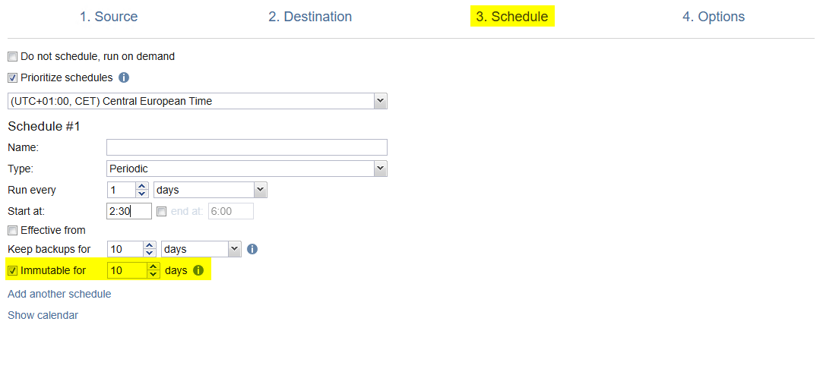
Task: Click info icon beside Keep backups for
Action: [253, 249]
